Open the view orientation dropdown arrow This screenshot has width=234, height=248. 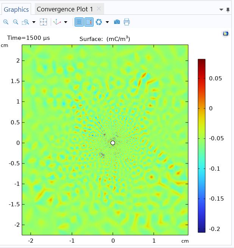tap(66, 22)
